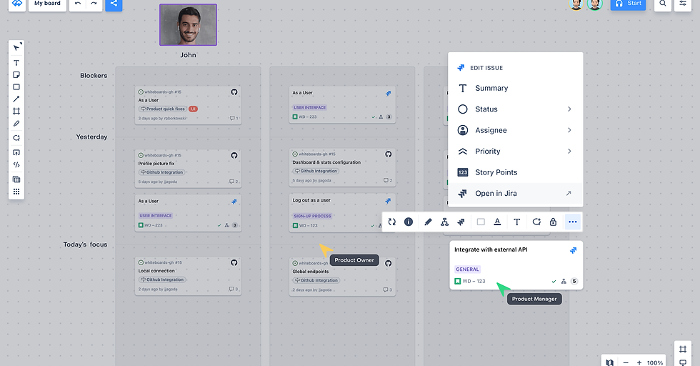Open the three-dots more options menu
The width and height of the screenshot is (700, 366).
click(573, 222)
